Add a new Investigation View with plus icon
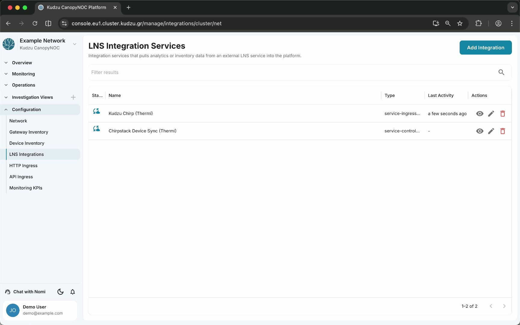 (x=73, y=97)
